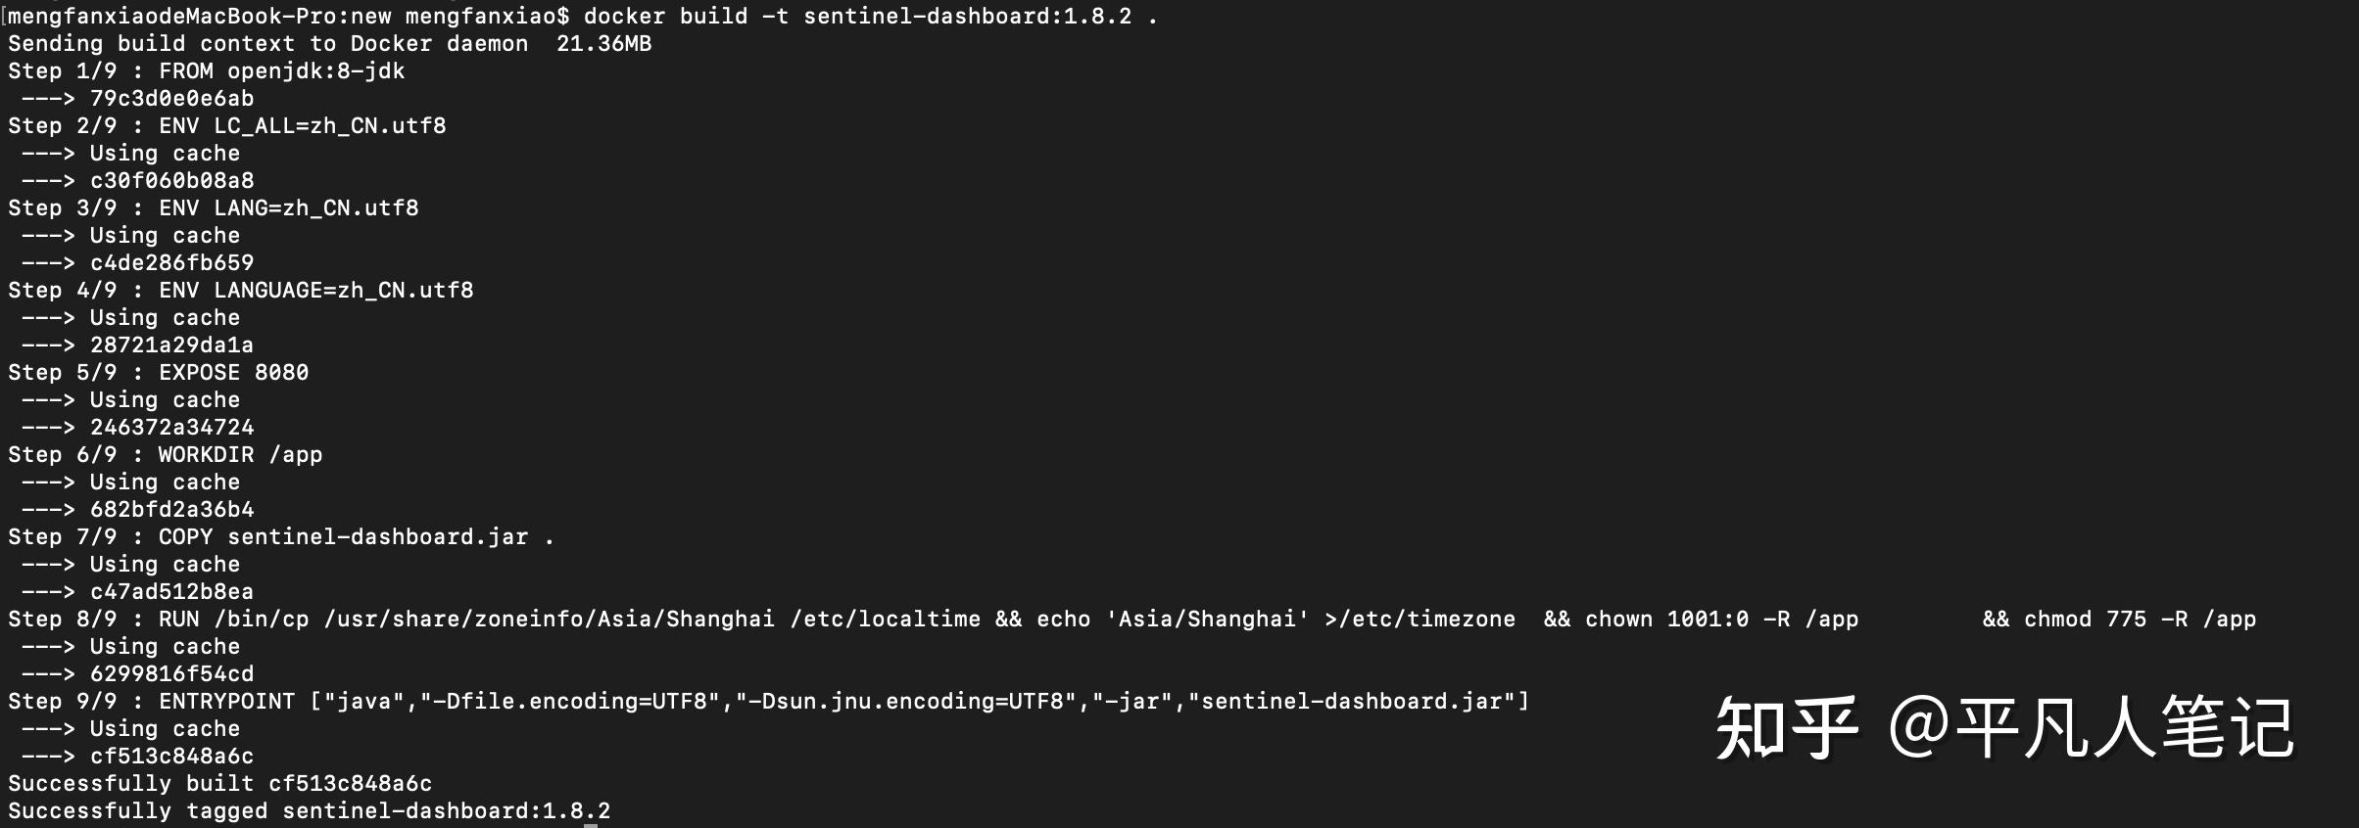Click image hash c30f060b08a8
This screenshot has height=828, width=2359.
tap(172, 181)
